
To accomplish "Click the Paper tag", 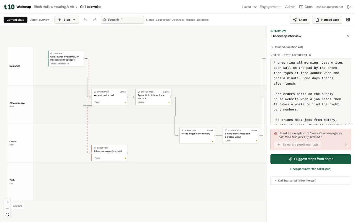I will [97, 102].
